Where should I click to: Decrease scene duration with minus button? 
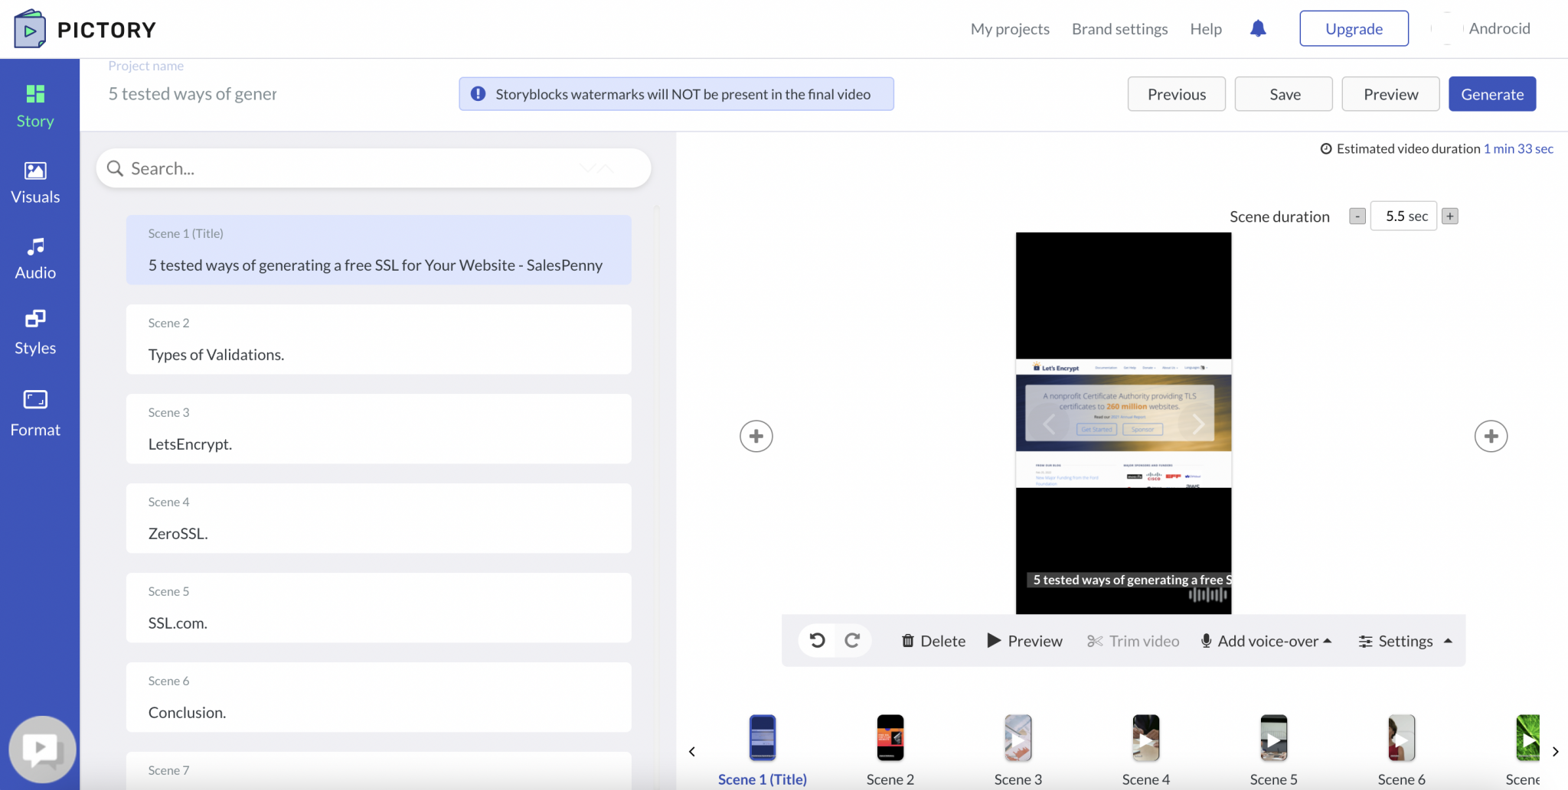1357,216
